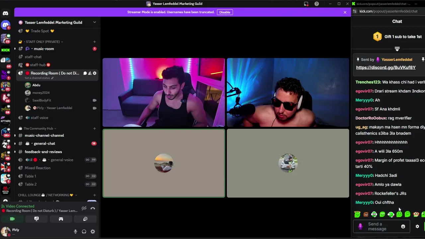Open Kick chat emoji picker
Screen dimensions: 425x239
403,226
